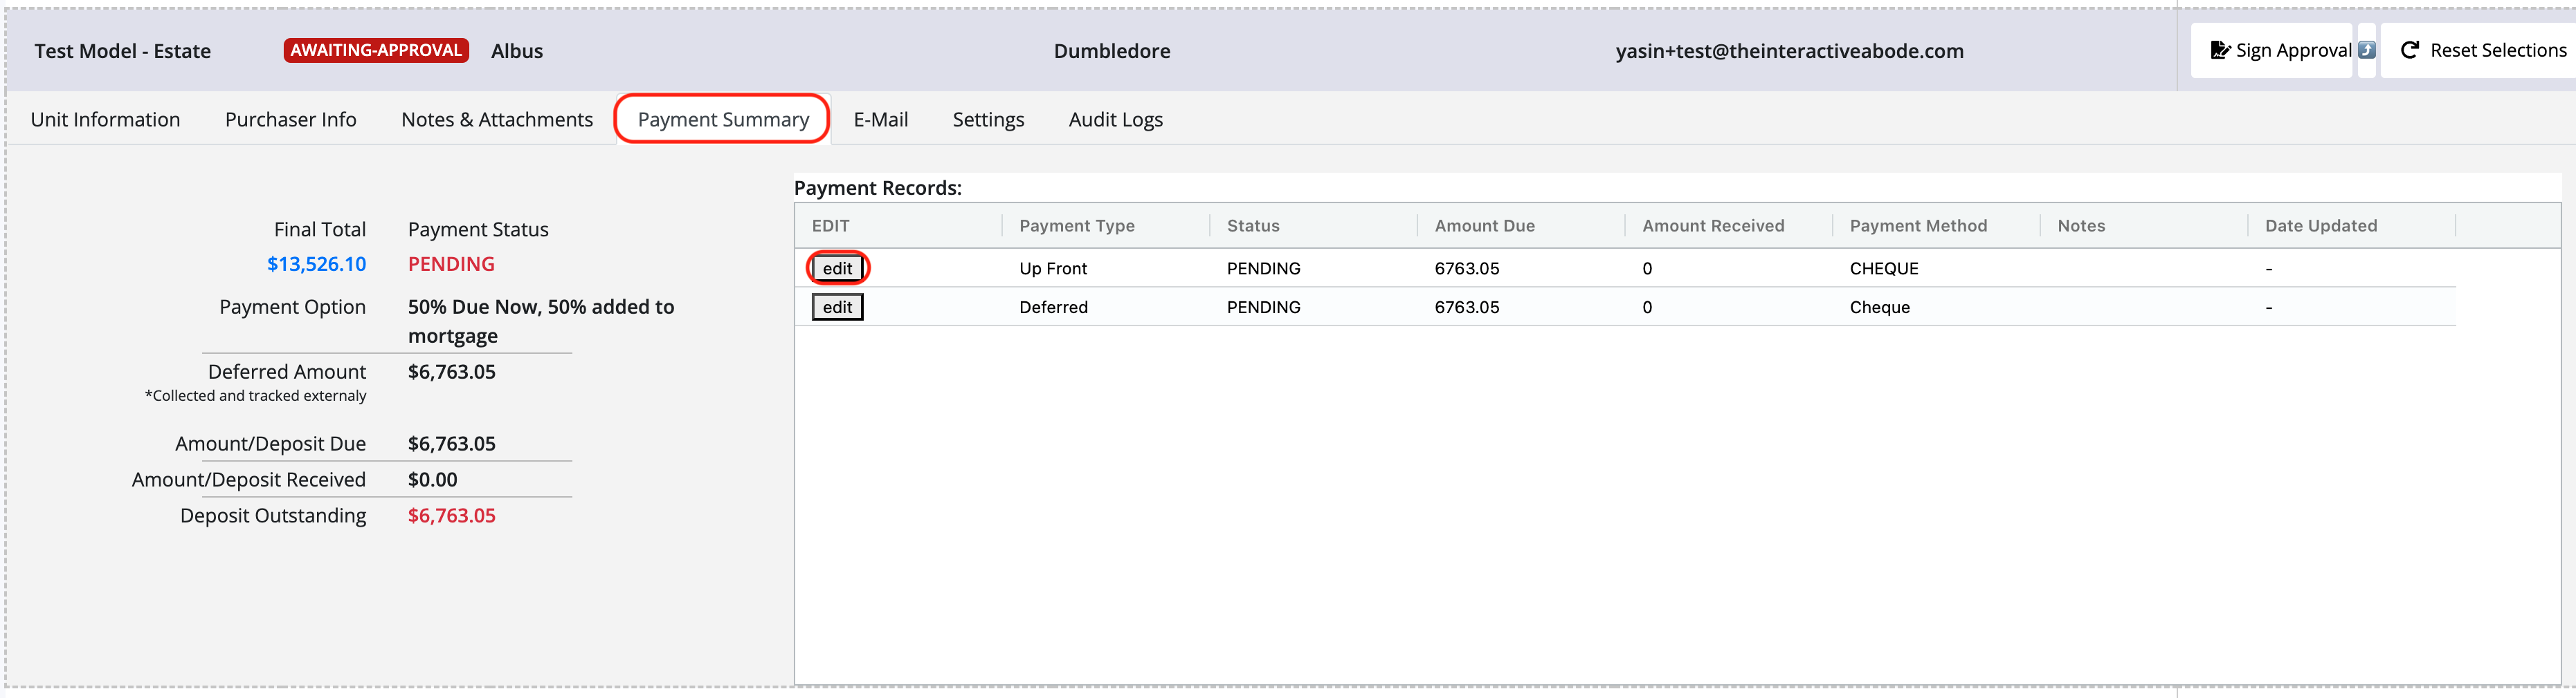Click the 'Payment Records:' heading
Viewport: 2576px width, 698px height.
[878, 188]
